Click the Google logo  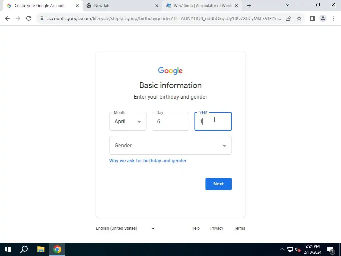pos(170,71)
